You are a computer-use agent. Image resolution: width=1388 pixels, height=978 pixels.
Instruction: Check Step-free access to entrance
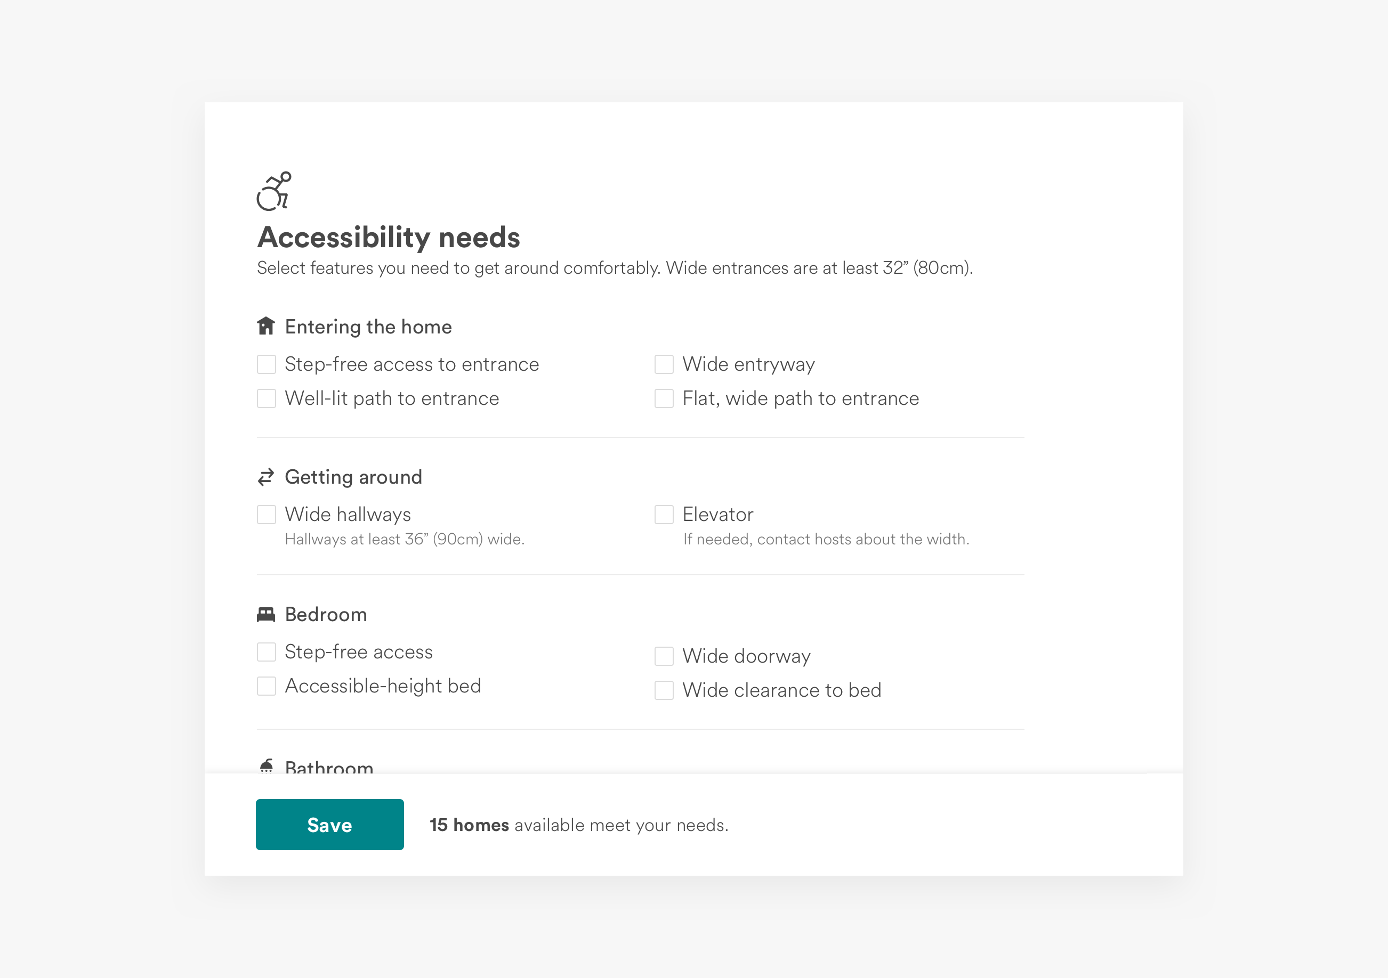pos(267,364)
